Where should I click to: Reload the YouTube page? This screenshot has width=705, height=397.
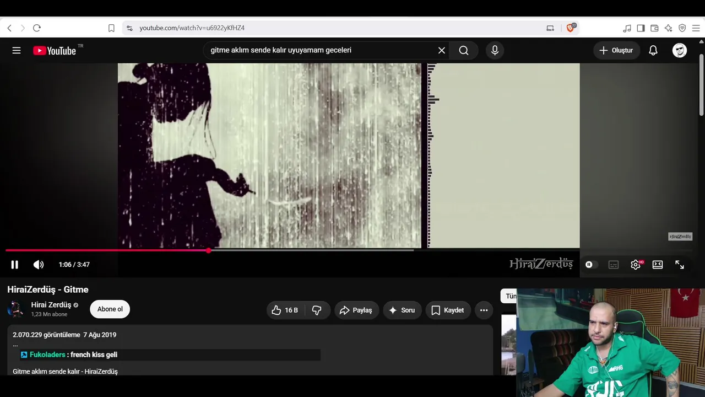(37, 28)
